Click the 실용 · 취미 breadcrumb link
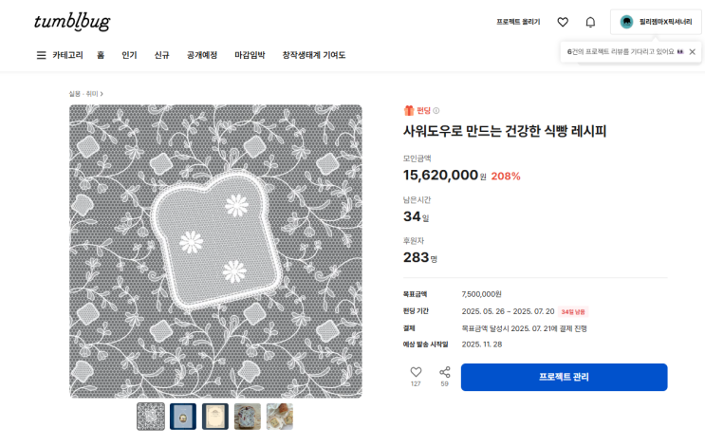705x447 pixels. tap(84, 94)
